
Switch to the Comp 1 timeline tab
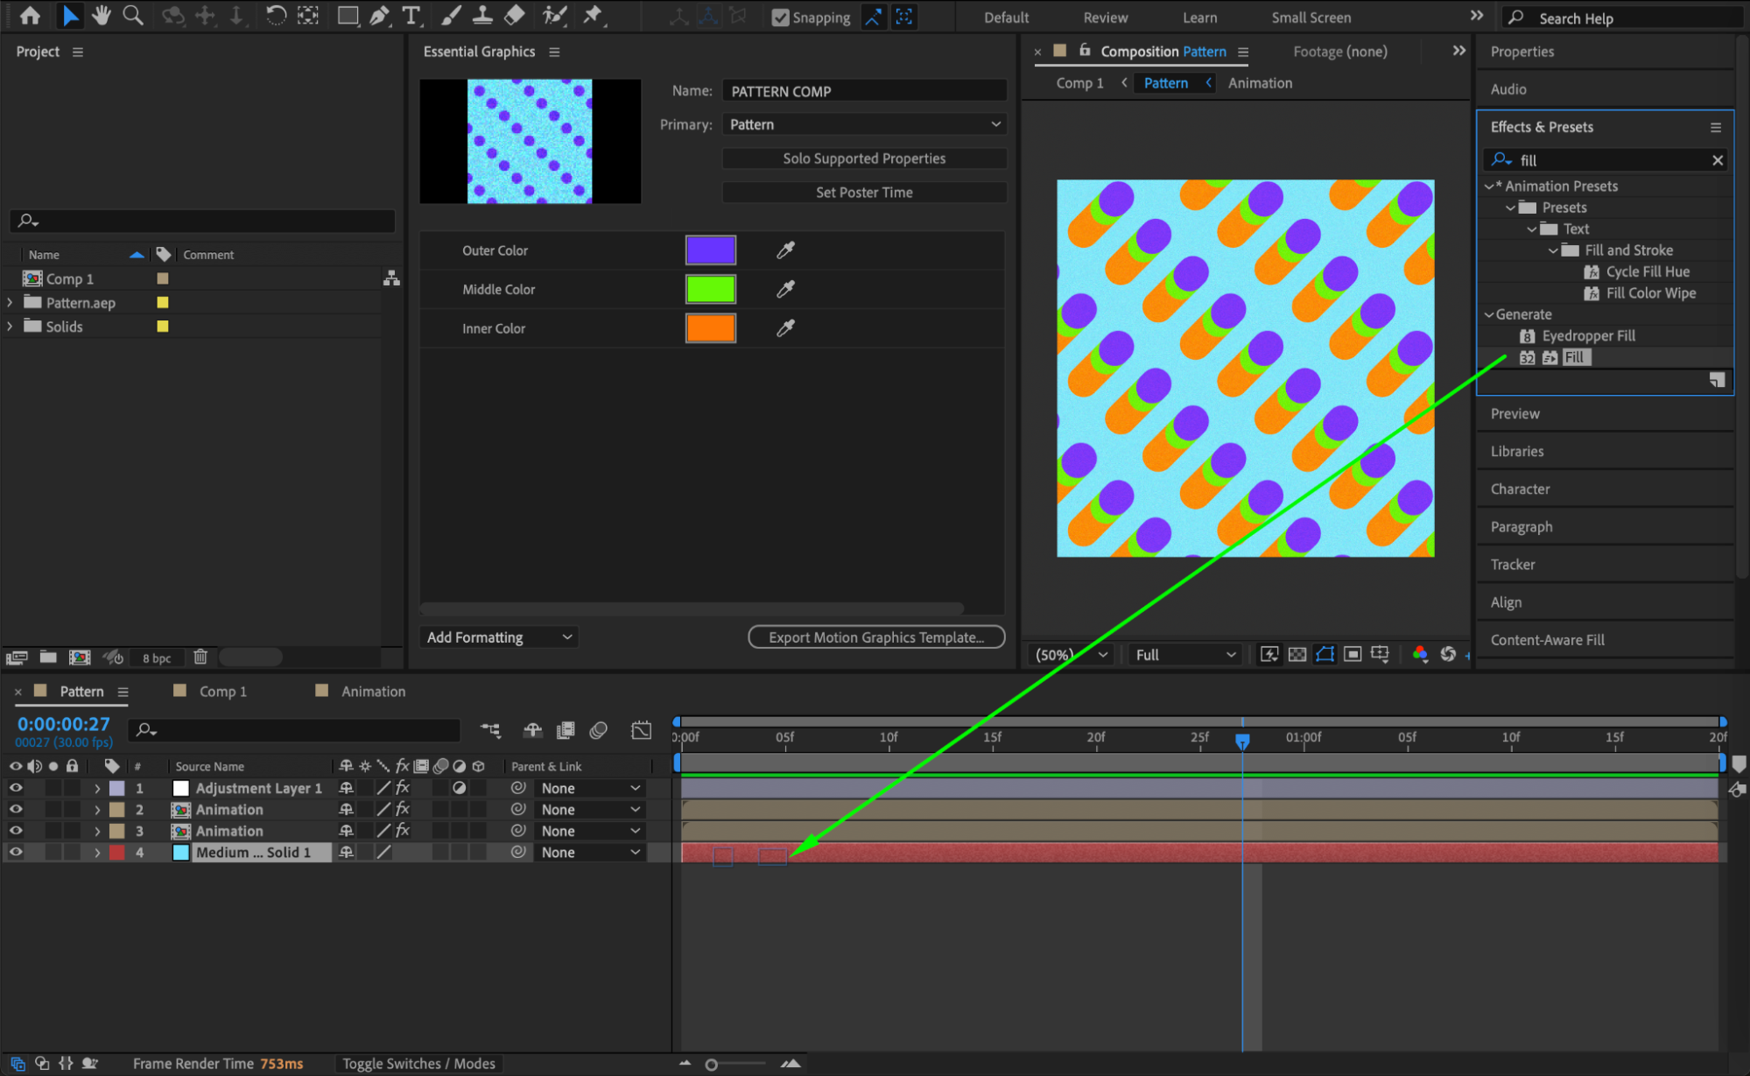(222, 692)
